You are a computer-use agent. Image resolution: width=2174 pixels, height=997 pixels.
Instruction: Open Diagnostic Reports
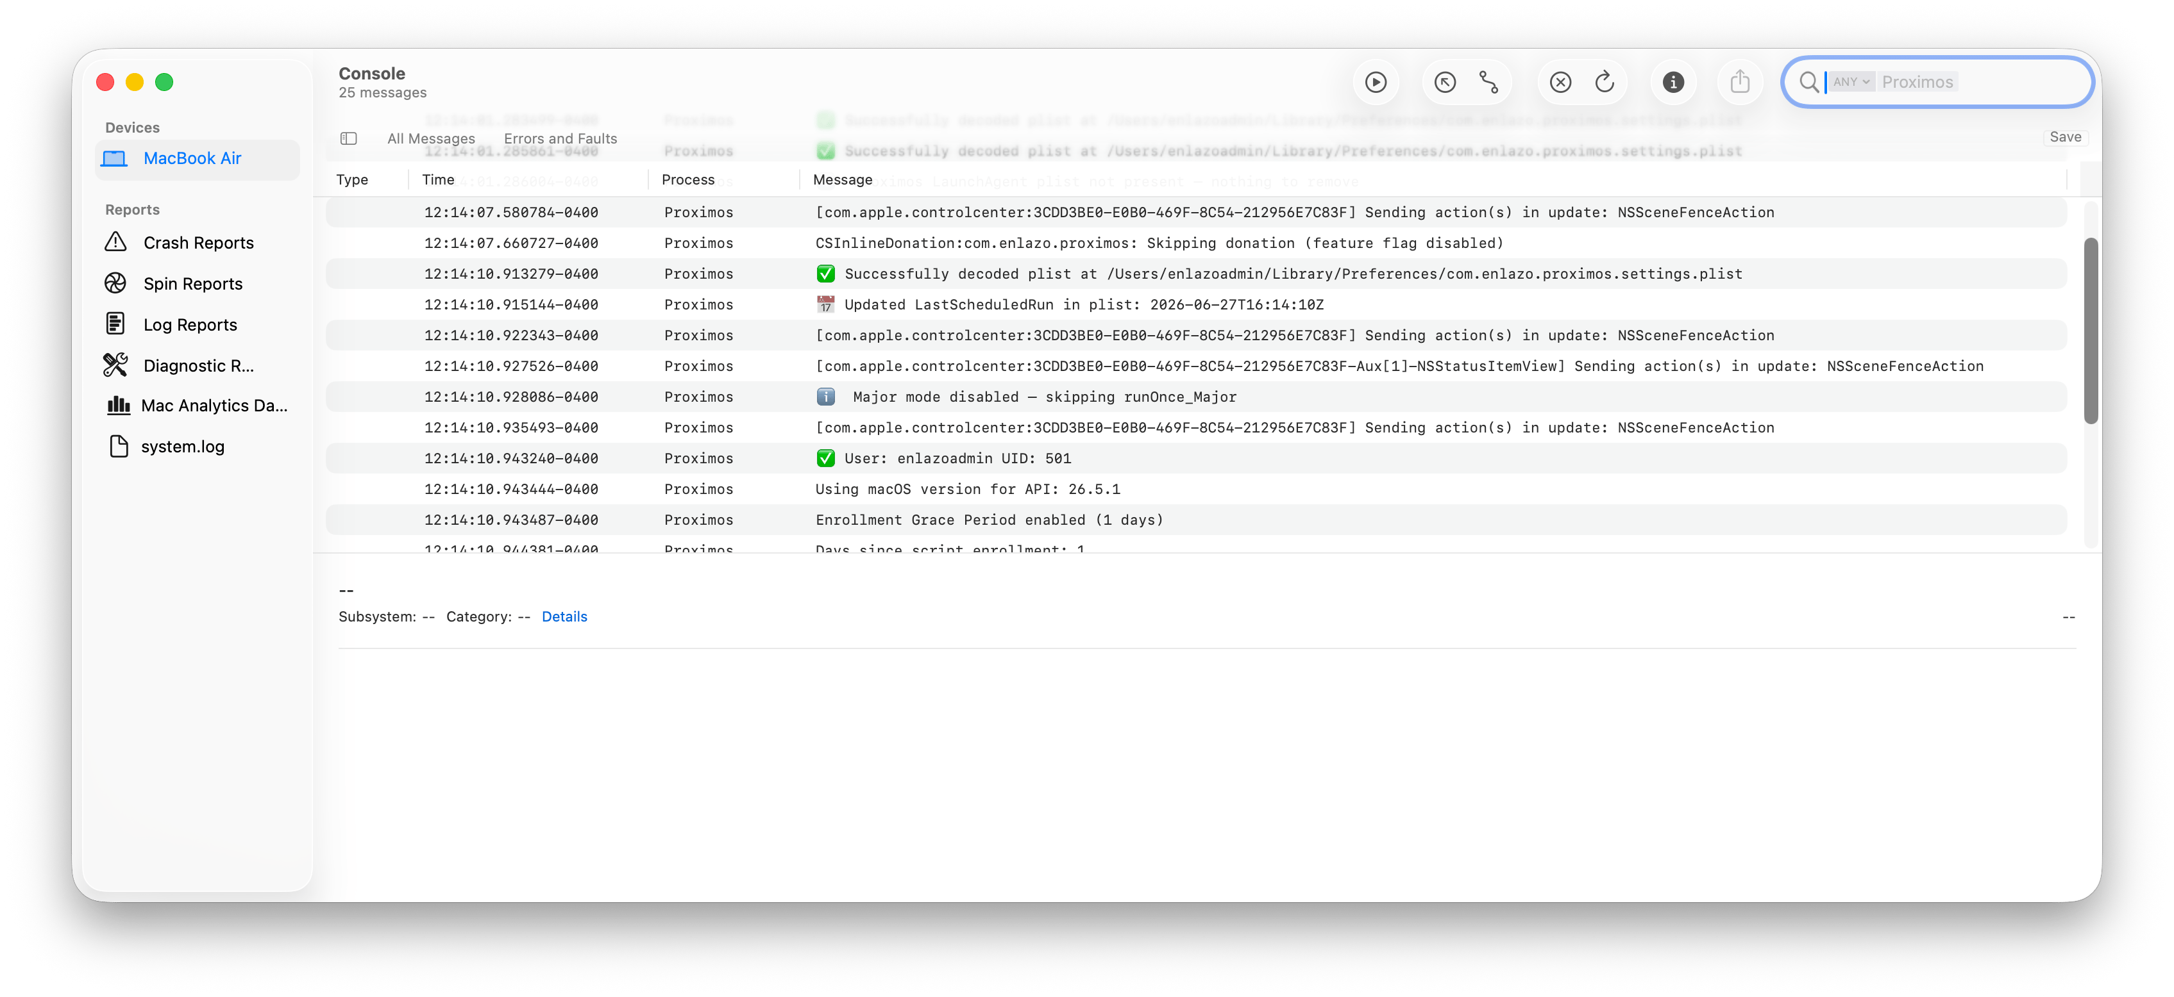[x=198, y=365]
